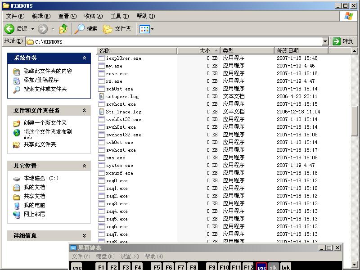
Task: Click the green Go arrow icon
Action: coord(336,41)
